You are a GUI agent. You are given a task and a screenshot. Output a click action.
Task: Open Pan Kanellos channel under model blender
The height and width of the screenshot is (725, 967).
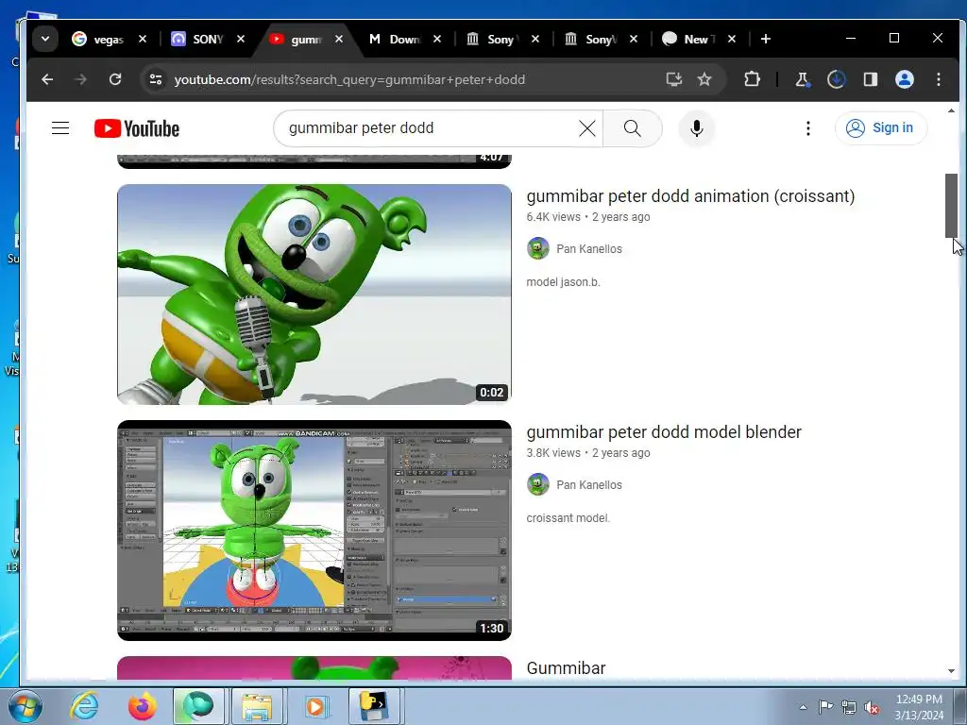coord(589,485)
